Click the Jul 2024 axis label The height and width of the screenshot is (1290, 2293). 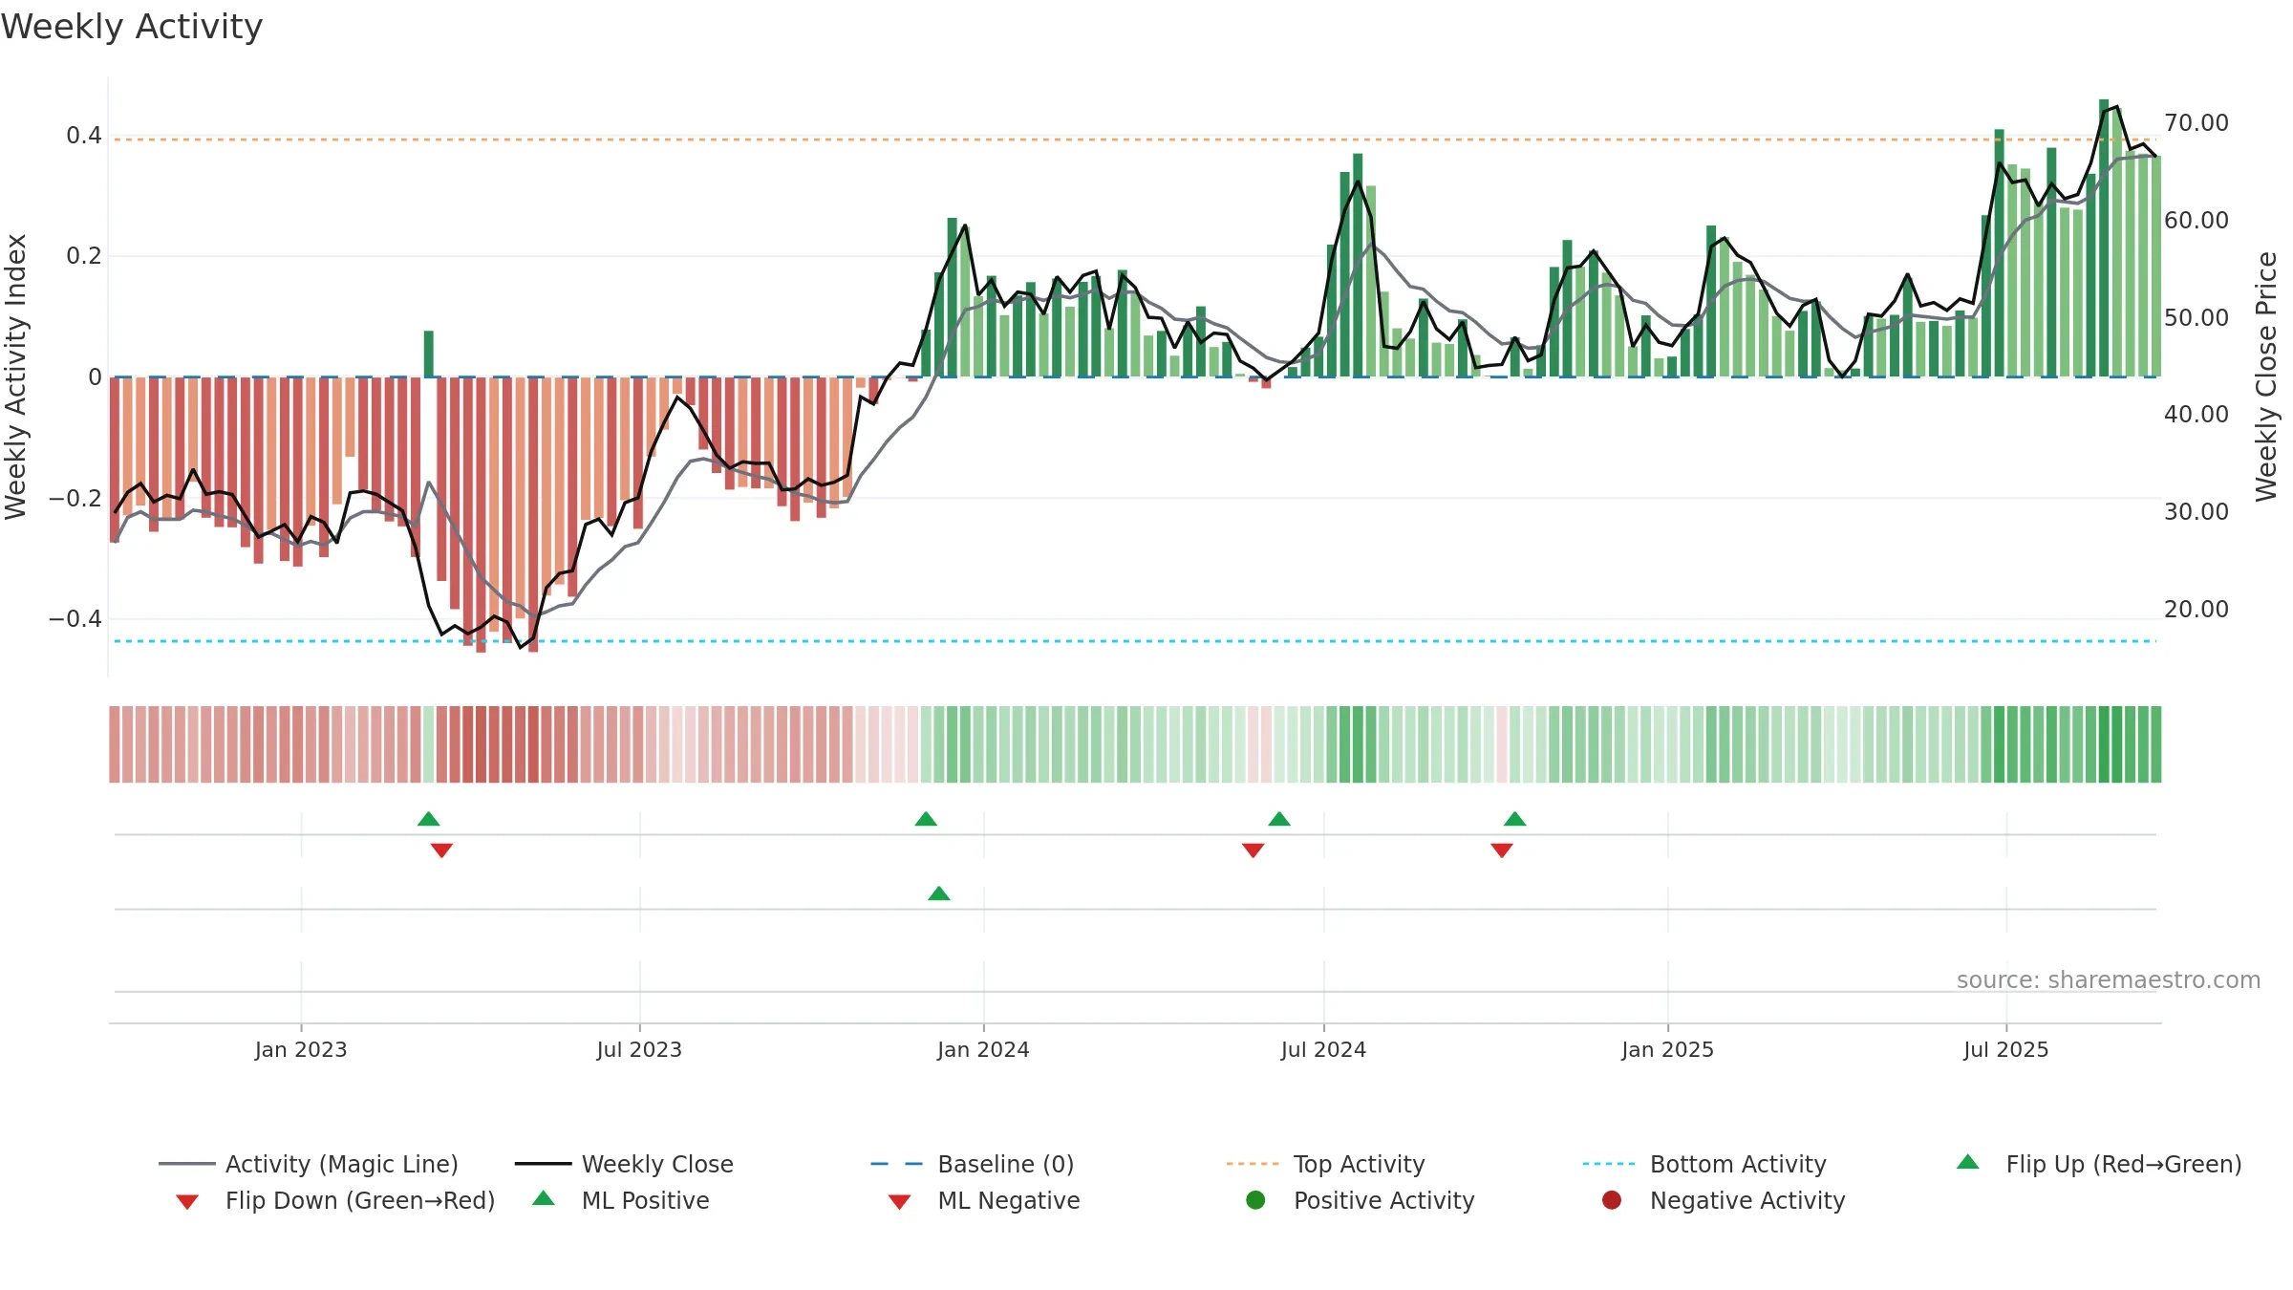point(1323,1050)
